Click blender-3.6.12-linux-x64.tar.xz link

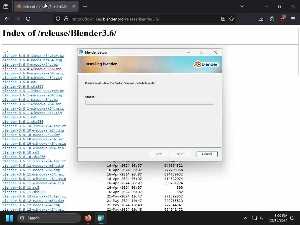34,197
